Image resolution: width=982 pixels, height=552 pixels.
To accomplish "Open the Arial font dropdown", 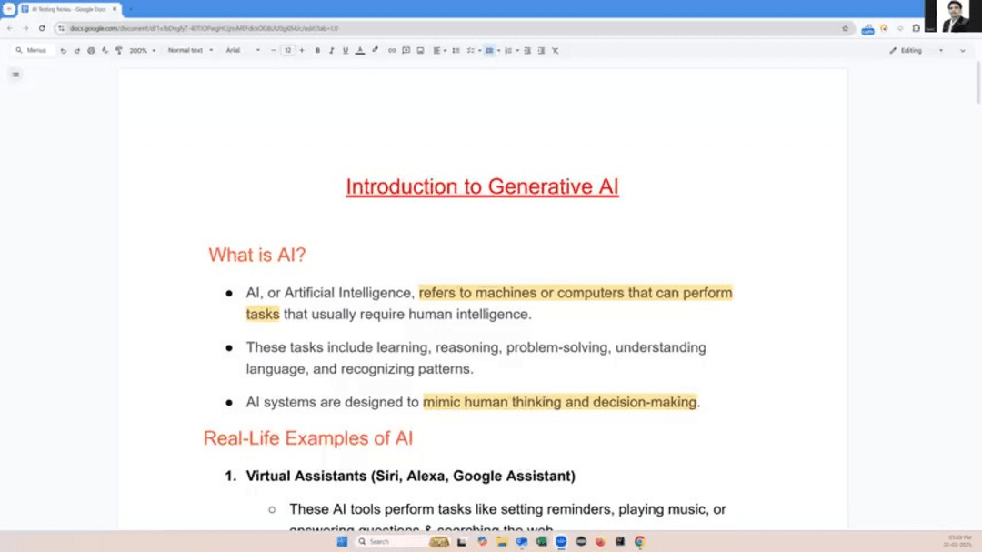I will tap(236, 50).
